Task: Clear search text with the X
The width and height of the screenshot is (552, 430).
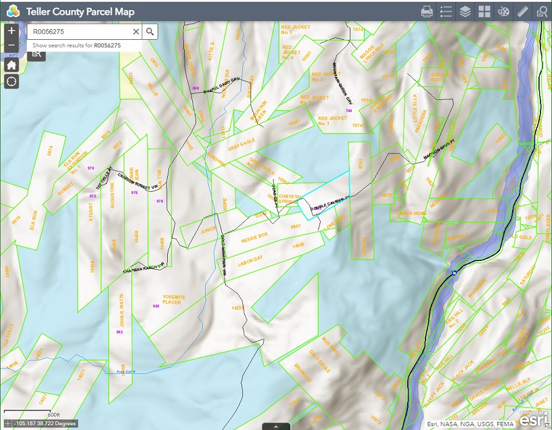Action: [x=135, y=31]
